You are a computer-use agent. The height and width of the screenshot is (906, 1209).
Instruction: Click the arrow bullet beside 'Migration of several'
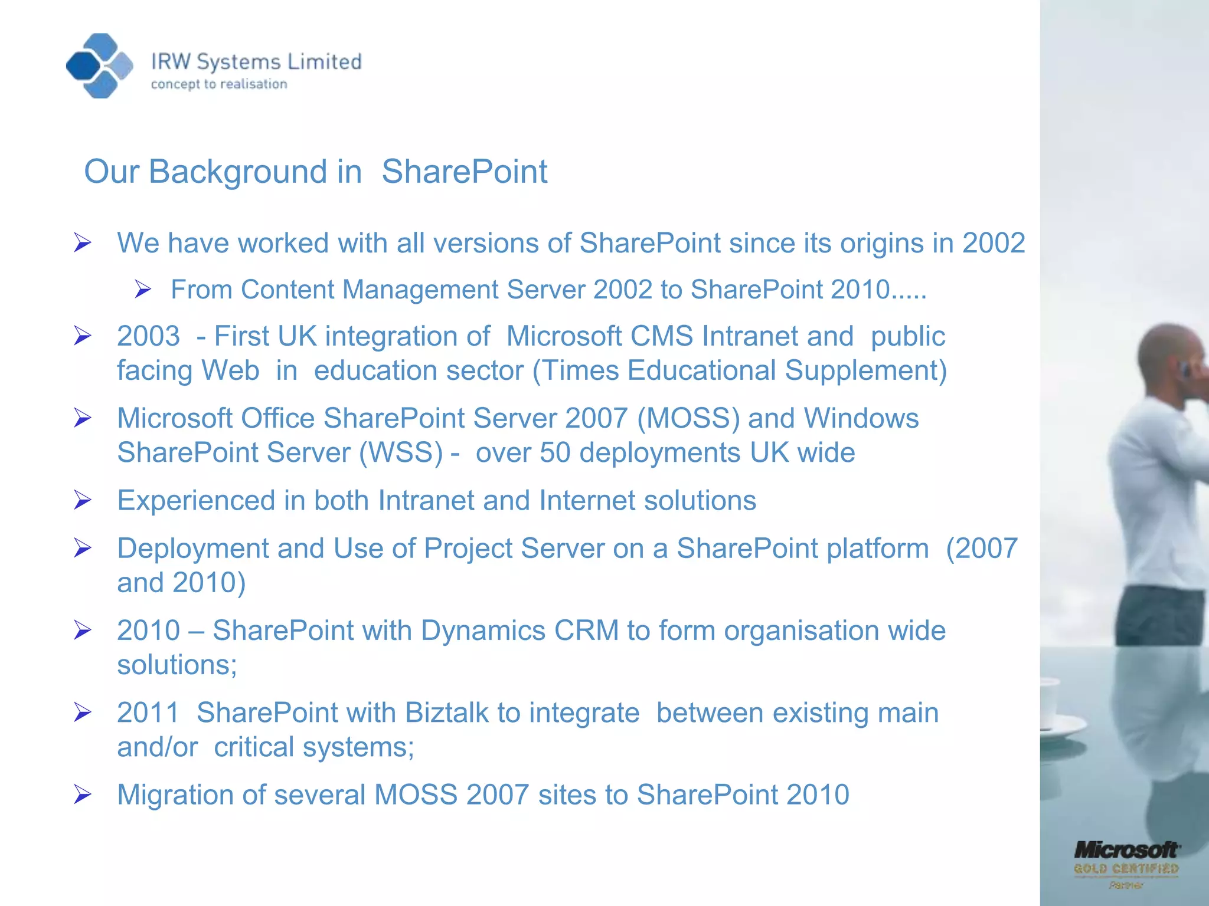(83, 795)
